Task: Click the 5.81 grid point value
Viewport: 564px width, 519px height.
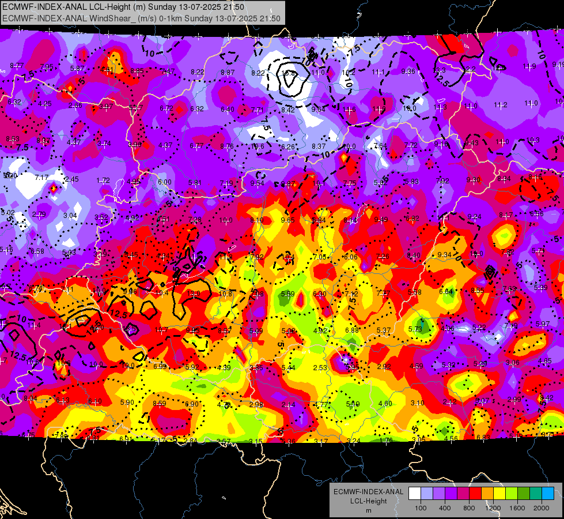Action: (195, 183)
